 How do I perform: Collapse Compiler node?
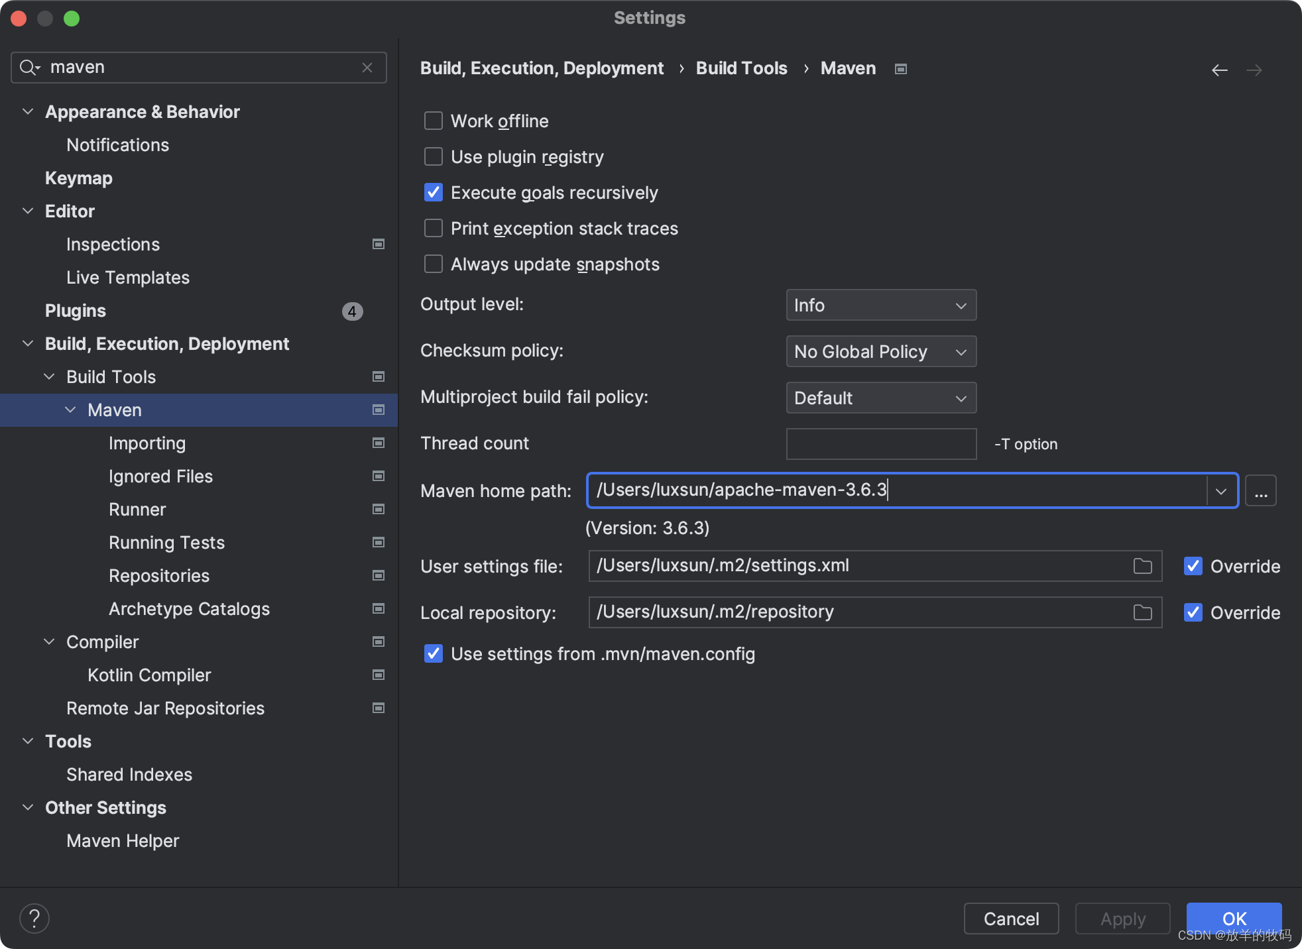[49, 642]
